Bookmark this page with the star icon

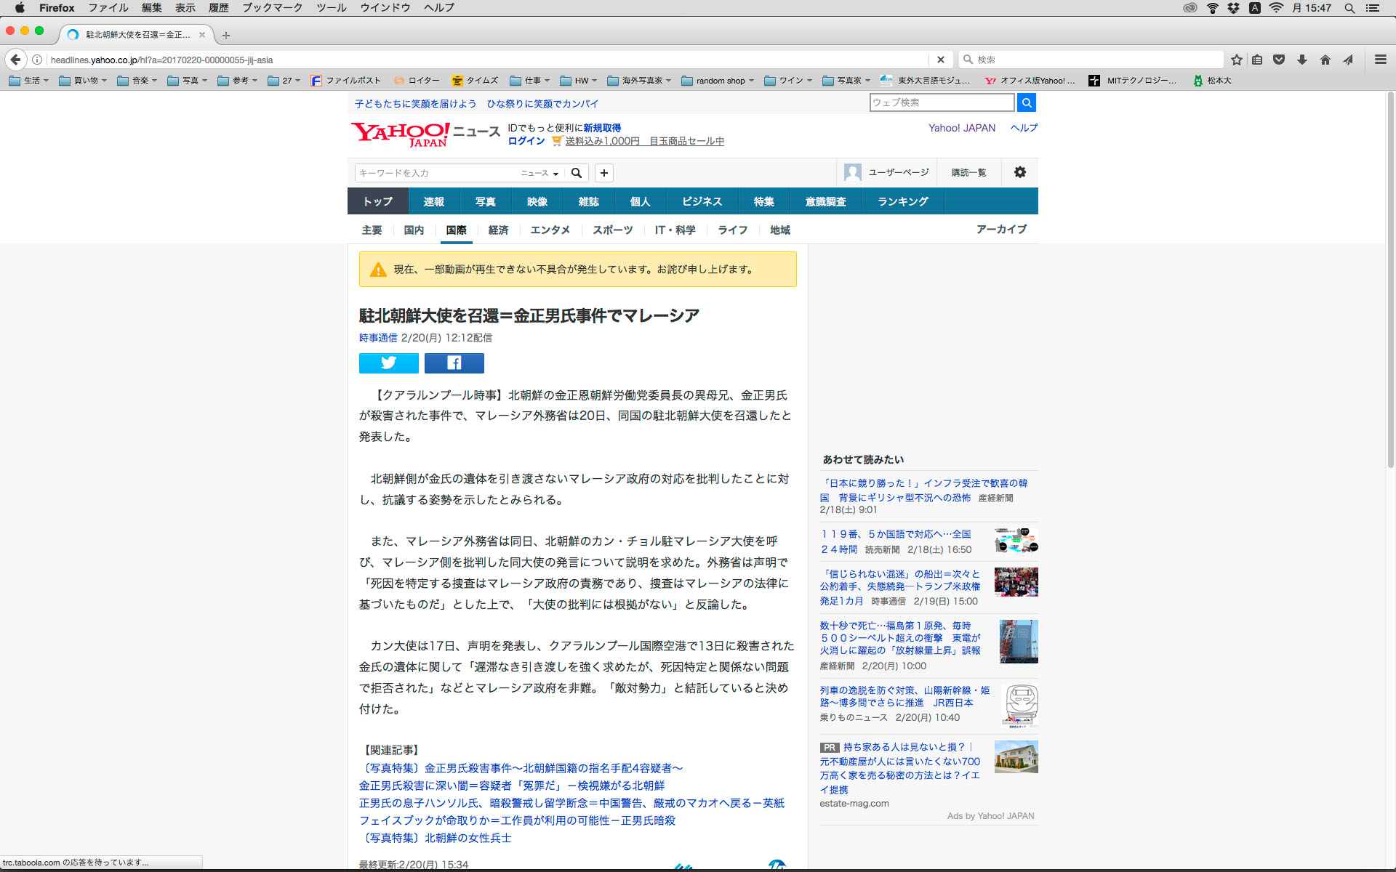(1236, 60)
